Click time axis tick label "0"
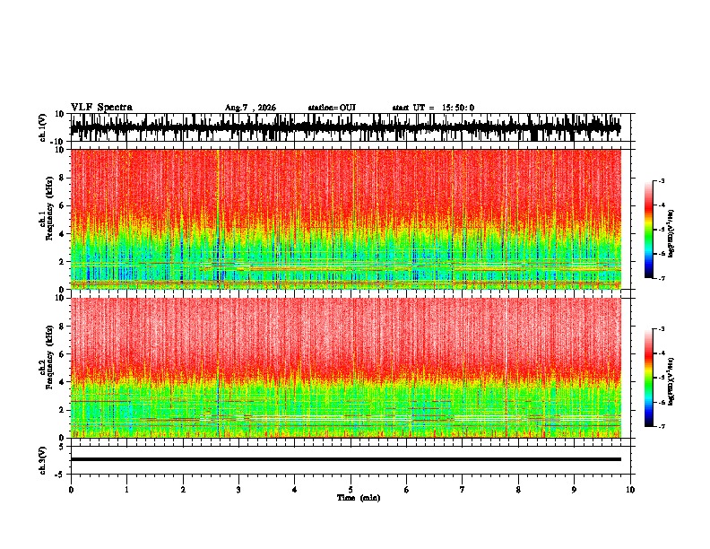The image size is (710, 549). click(x=71, y=490)
